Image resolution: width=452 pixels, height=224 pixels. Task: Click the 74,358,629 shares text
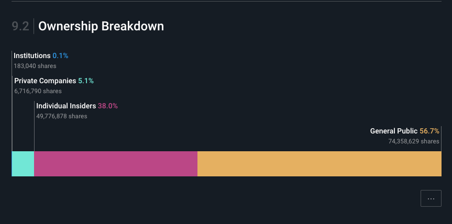coord(414,141)
